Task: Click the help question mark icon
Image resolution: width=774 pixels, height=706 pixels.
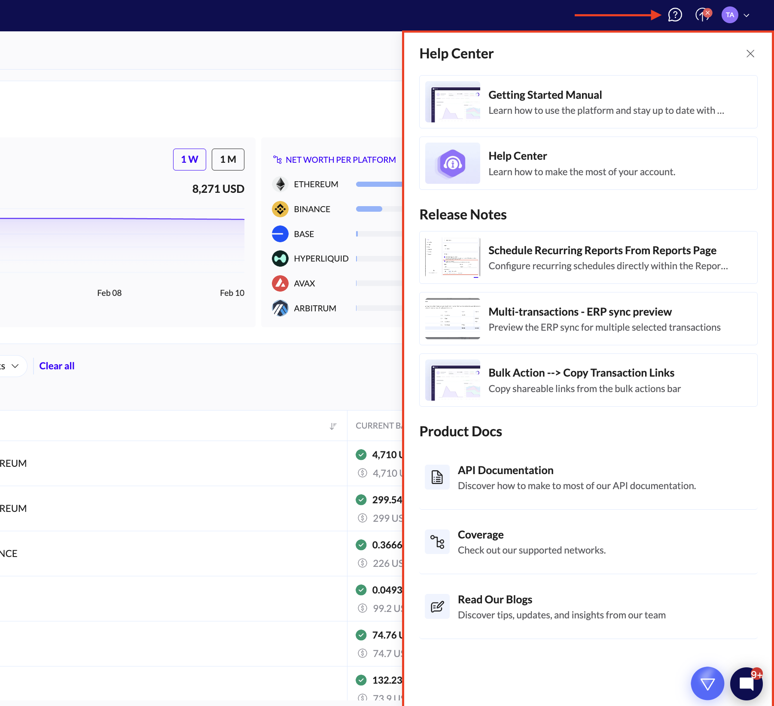Action: pyautogui.click(x=675, y=15)
